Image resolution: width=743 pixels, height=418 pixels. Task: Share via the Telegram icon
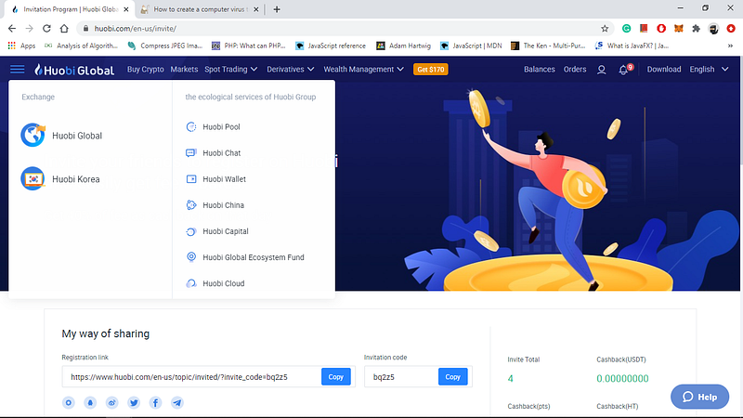pyautogui.click(x=177, y=402)
